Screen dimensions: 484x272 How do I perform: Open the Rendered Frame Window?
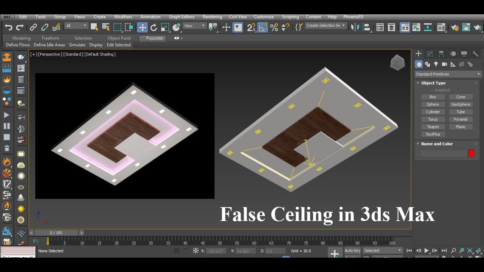(x=466, y=27)
